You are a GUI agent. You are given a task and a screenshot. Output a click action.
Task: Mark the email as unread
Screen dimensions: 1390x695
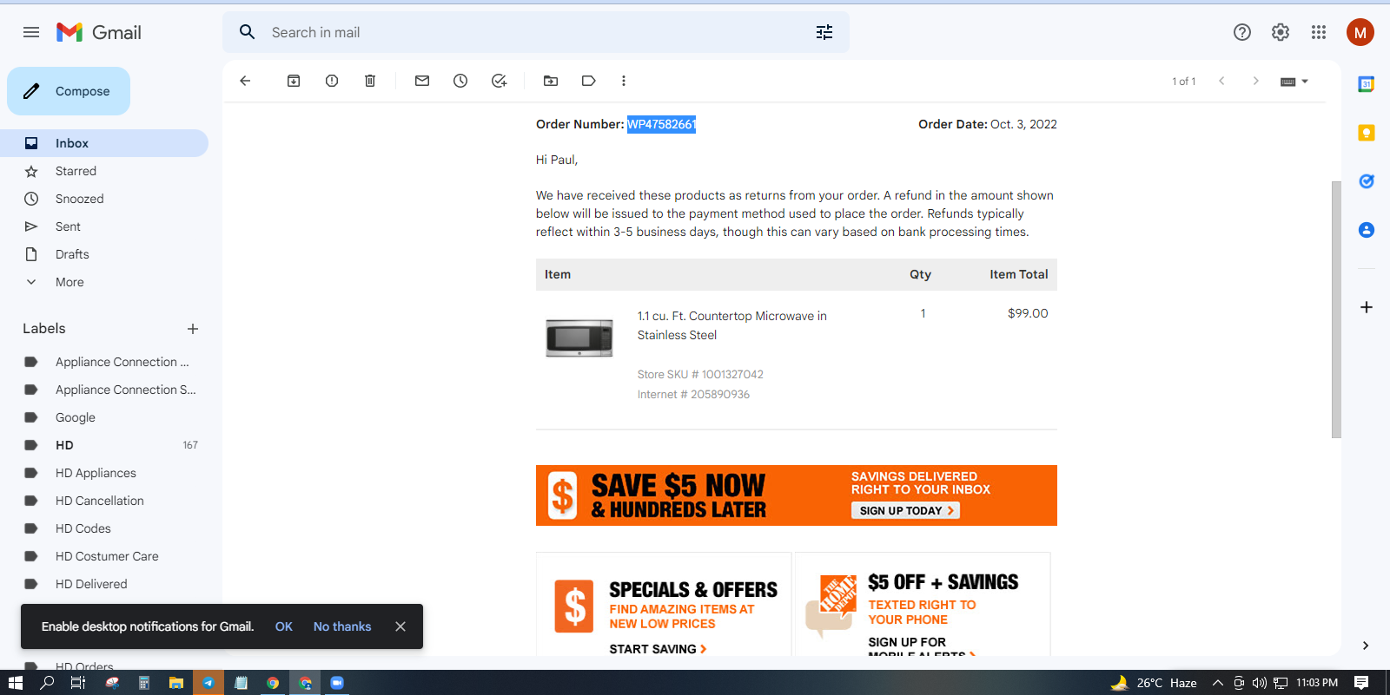pyautogui.click(x=422, y=81)
